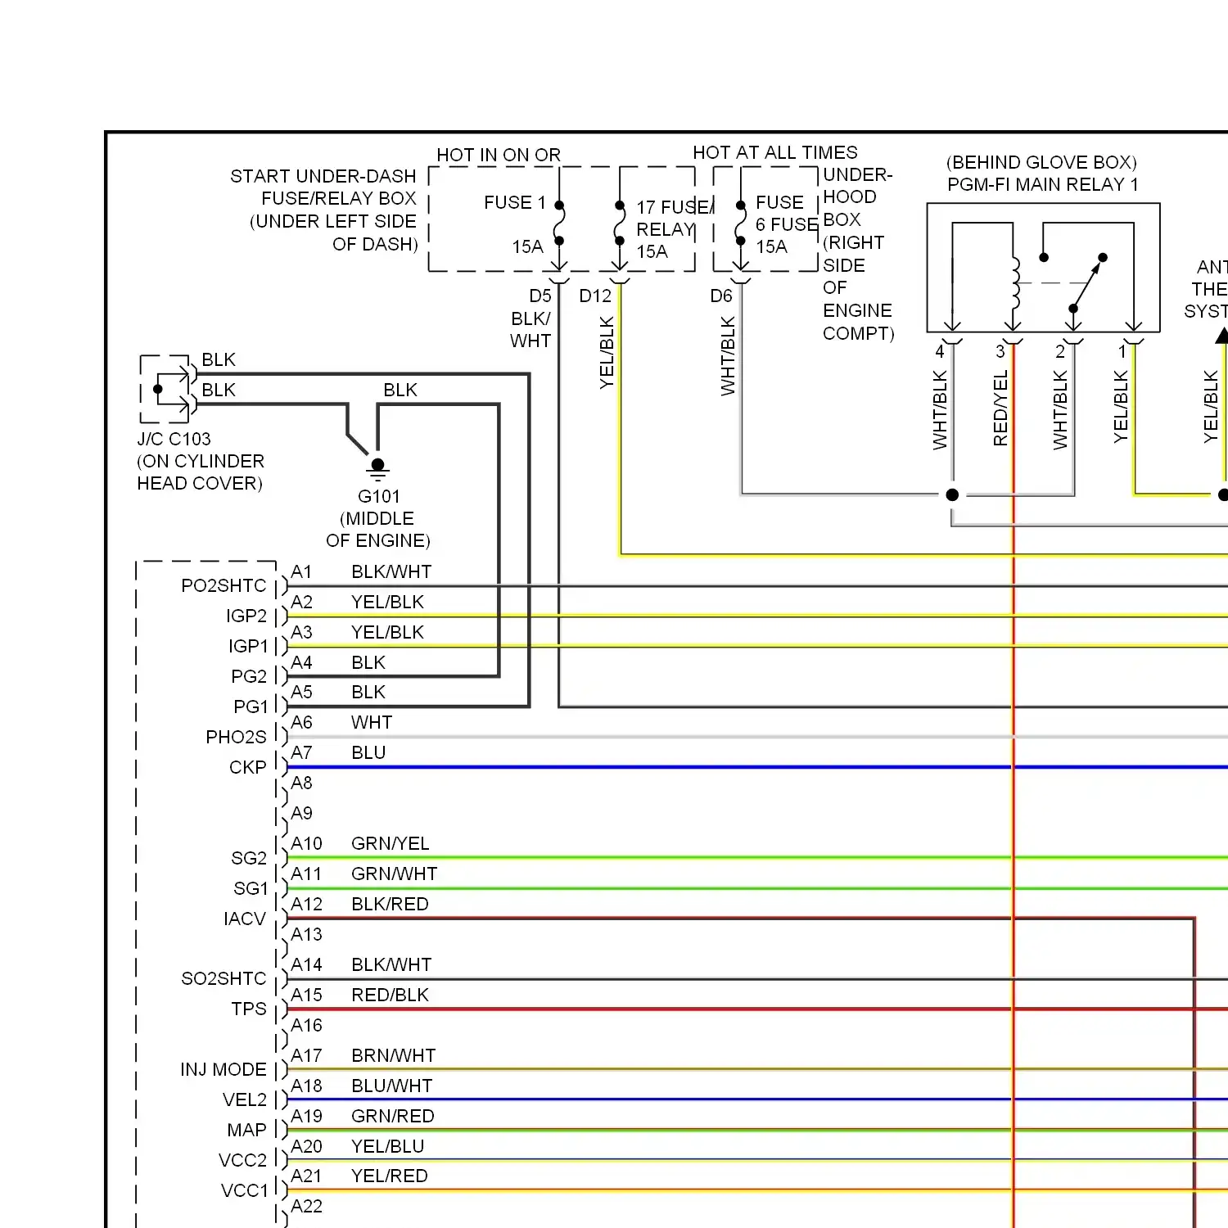Image resolution: width=1228 pixels, height=1228 pixels.
Task: Click pin A22 label
Action: coord(306,1206)
